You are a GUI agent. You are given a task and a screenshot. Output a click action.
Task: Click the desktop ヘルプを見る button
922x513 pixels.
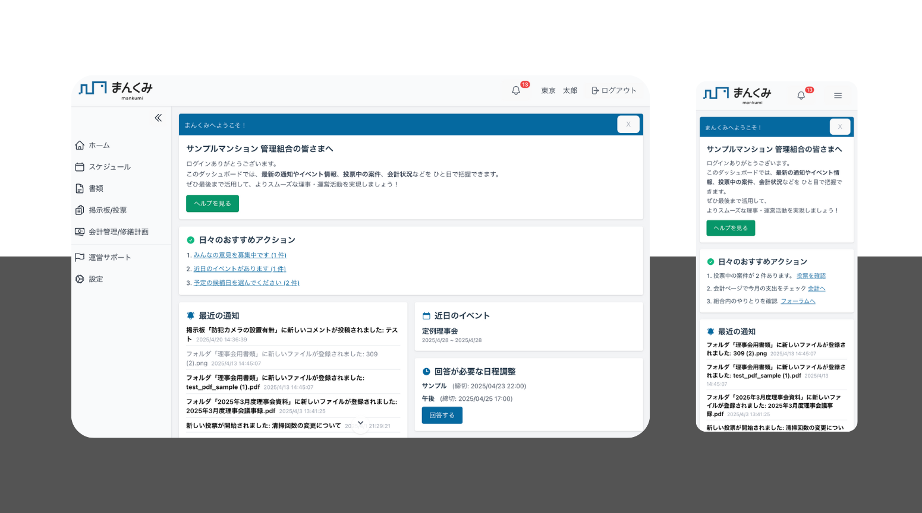(212, 204)
